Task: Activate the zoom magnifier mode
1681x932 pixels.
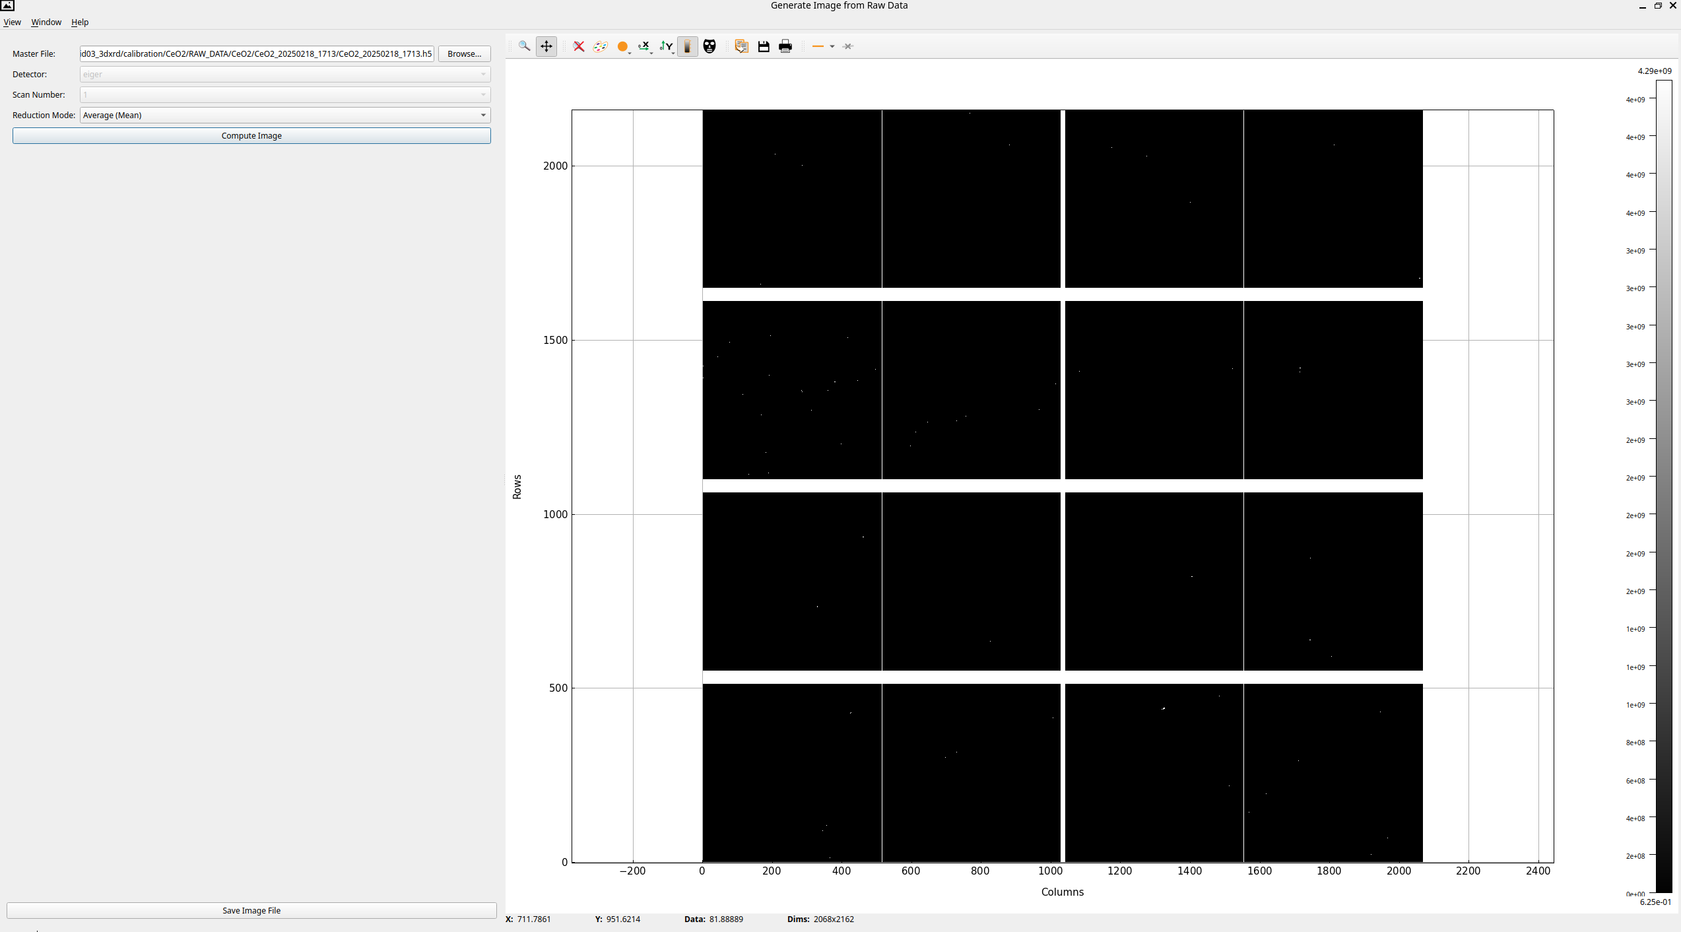Action: [524, 46]
